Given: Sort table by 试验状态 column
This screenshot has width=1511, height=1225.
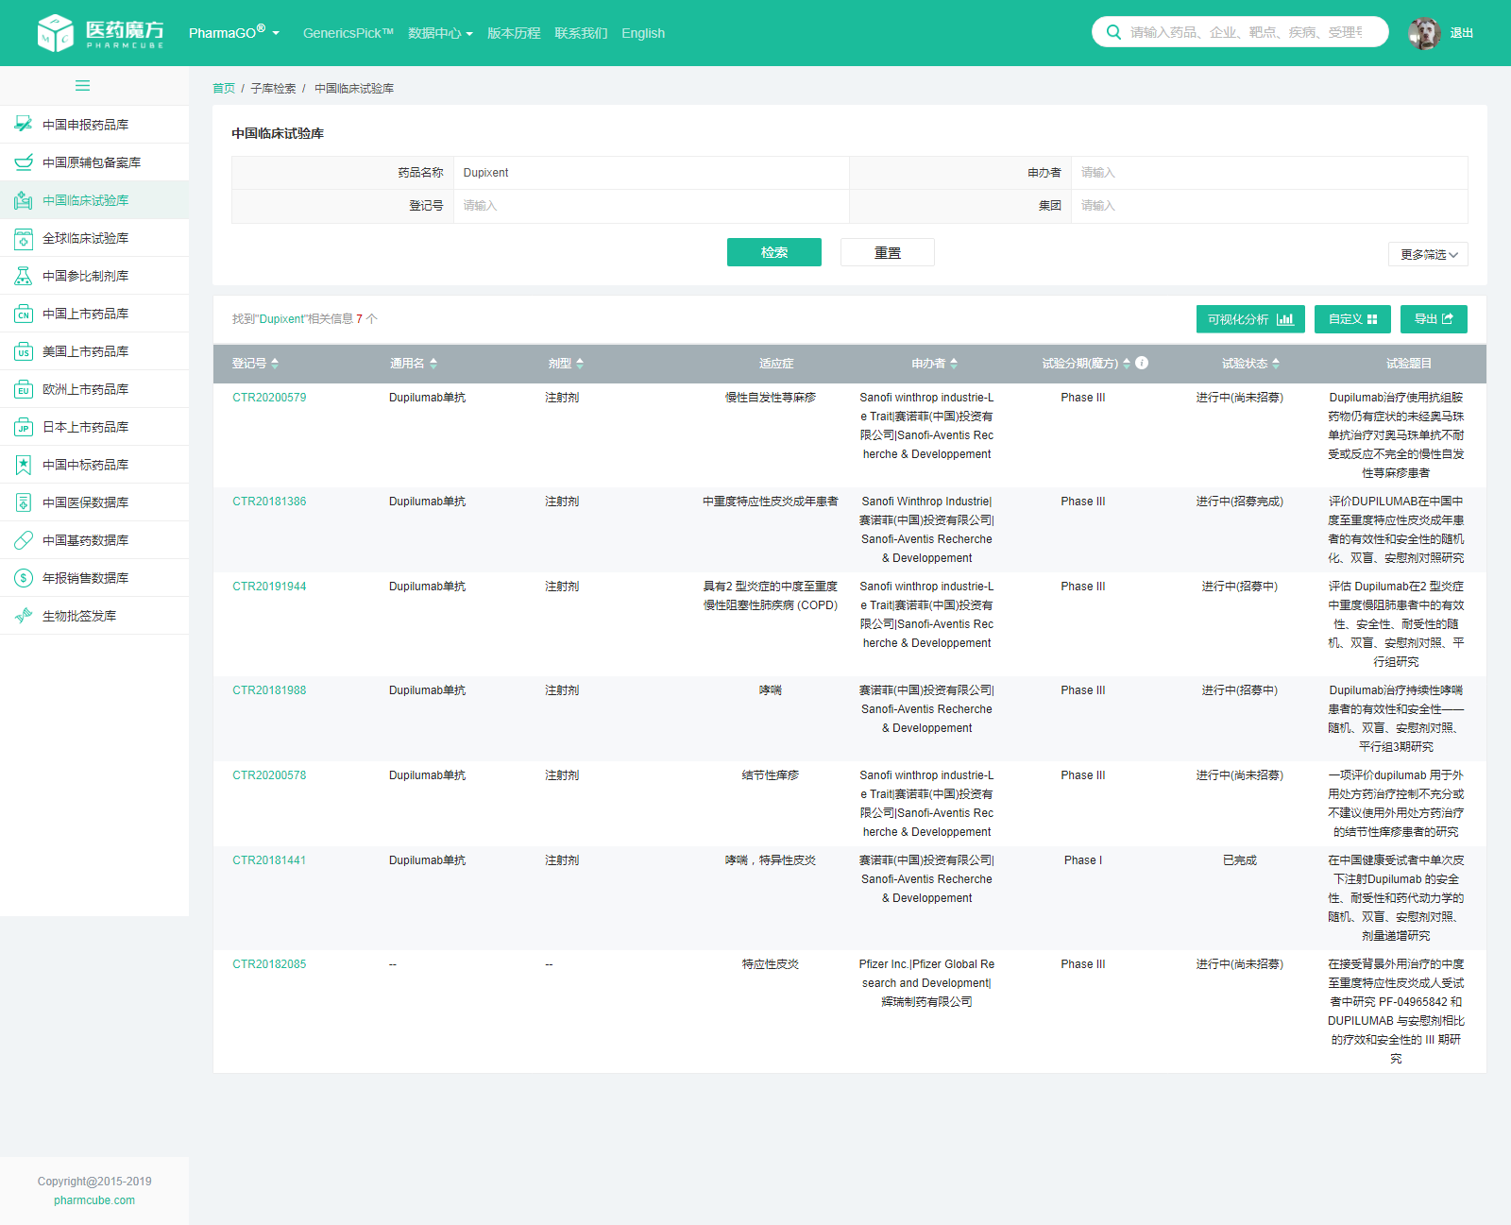Looking at the screenshot, I should 1276,364.
